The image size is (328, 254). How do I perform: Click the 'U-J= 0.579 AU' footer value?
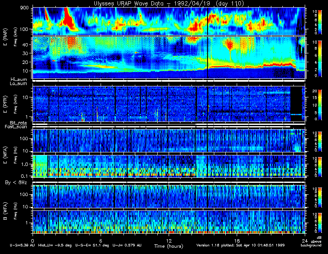(127, 245)
